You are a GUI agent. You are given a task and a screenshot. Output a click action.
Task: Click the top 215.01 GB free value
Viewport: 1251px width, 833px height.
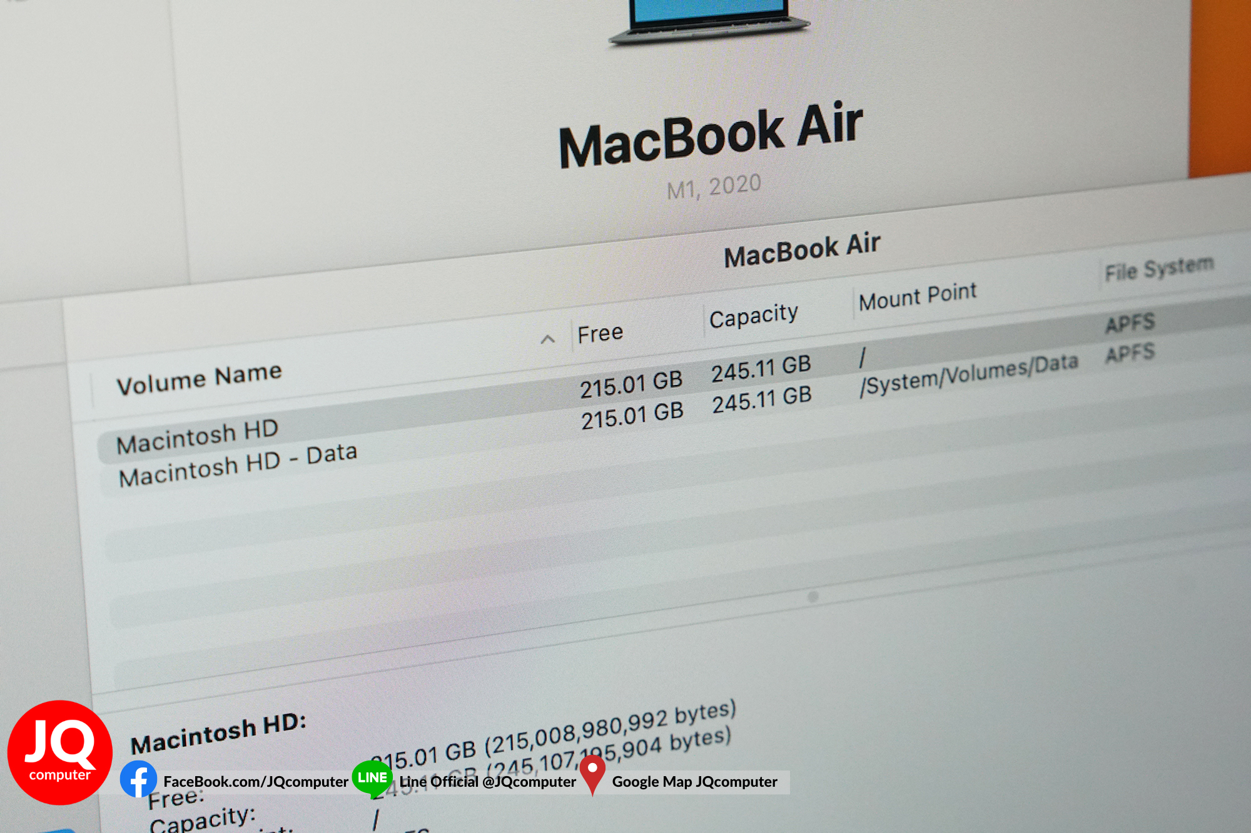click(631, 384)
